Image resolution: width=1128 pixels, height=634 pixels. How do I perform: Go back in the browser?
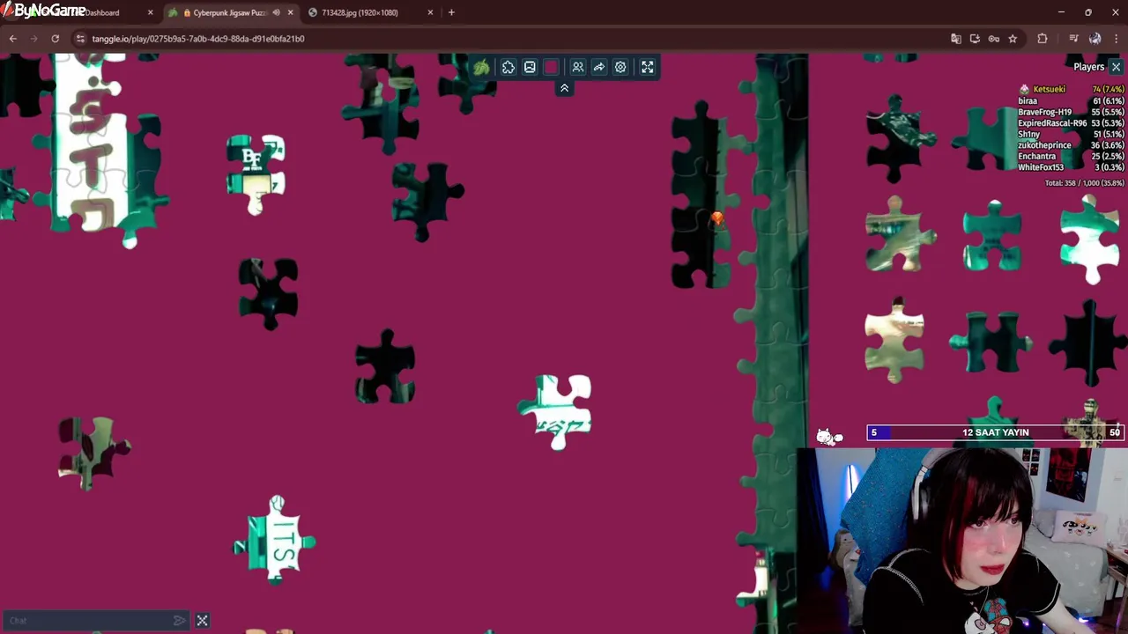[x=13, y=39]
